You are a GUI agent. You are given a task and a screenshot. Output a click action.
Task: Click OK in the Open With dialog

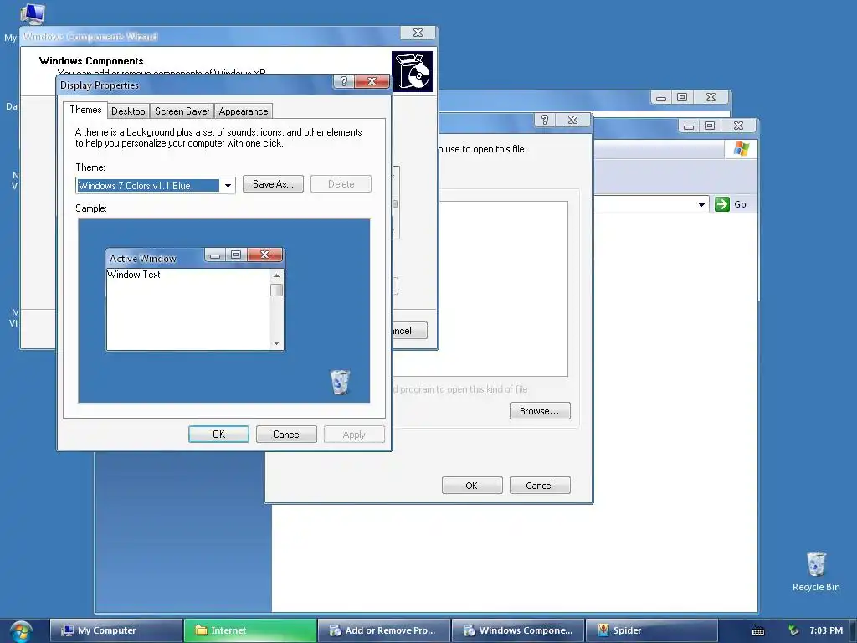[472, 486]
